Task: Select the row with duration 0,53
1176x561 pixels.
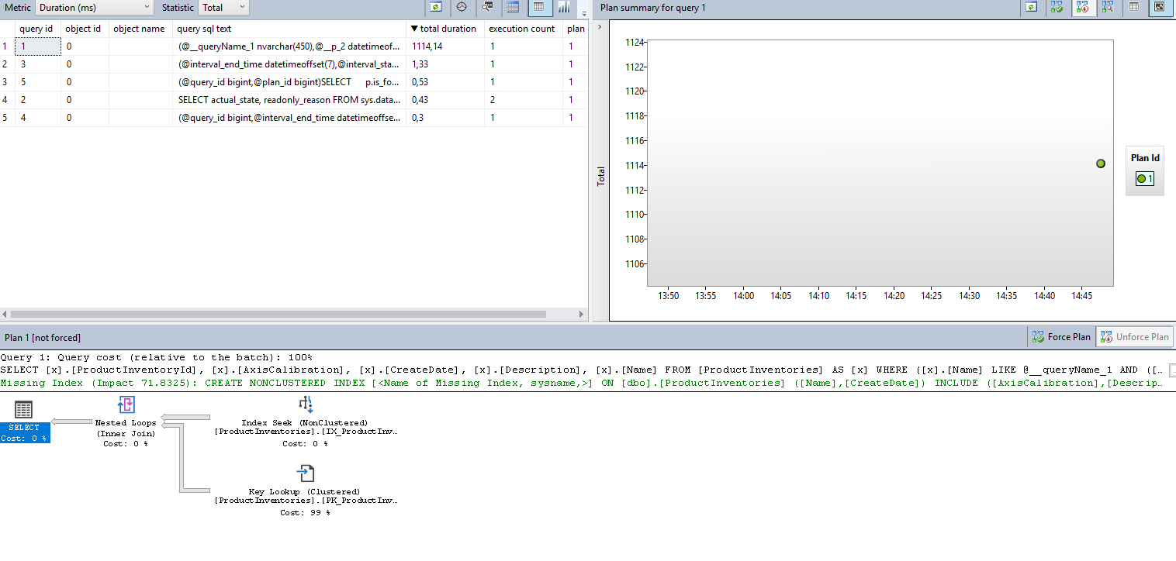Action: pyautogui.click(x=293, y=82)
